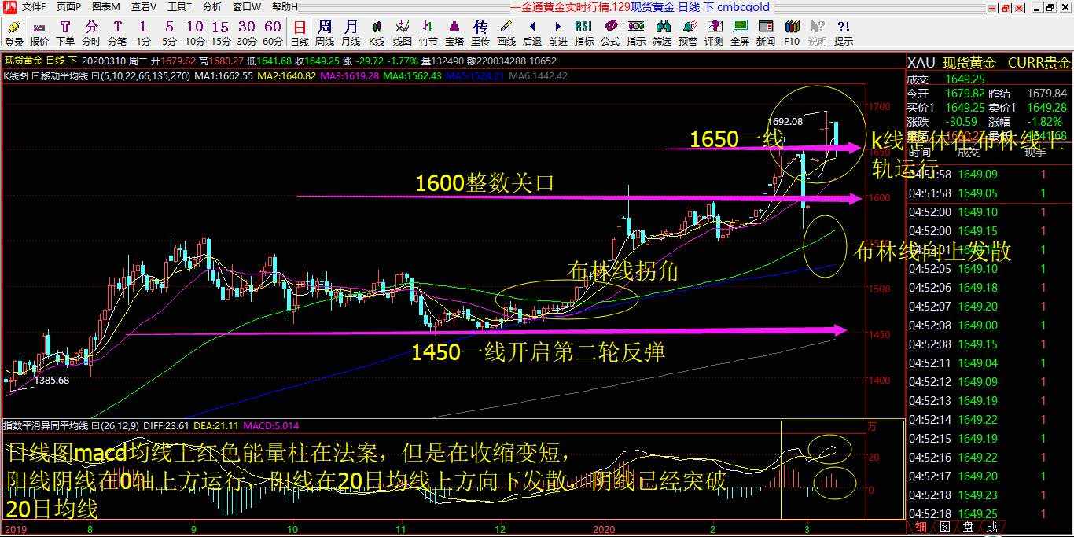Click the DEA:21.11 value label
Image resolution: width=1074 pixels, height=537 pixels.
(216, 425)
